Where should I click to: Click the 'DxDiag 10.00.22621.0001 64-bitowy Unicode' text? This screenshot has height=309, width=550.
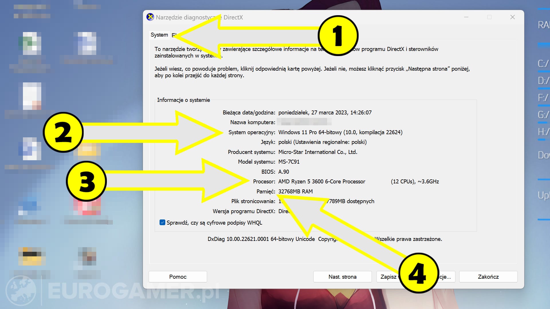tap(261, 239)
